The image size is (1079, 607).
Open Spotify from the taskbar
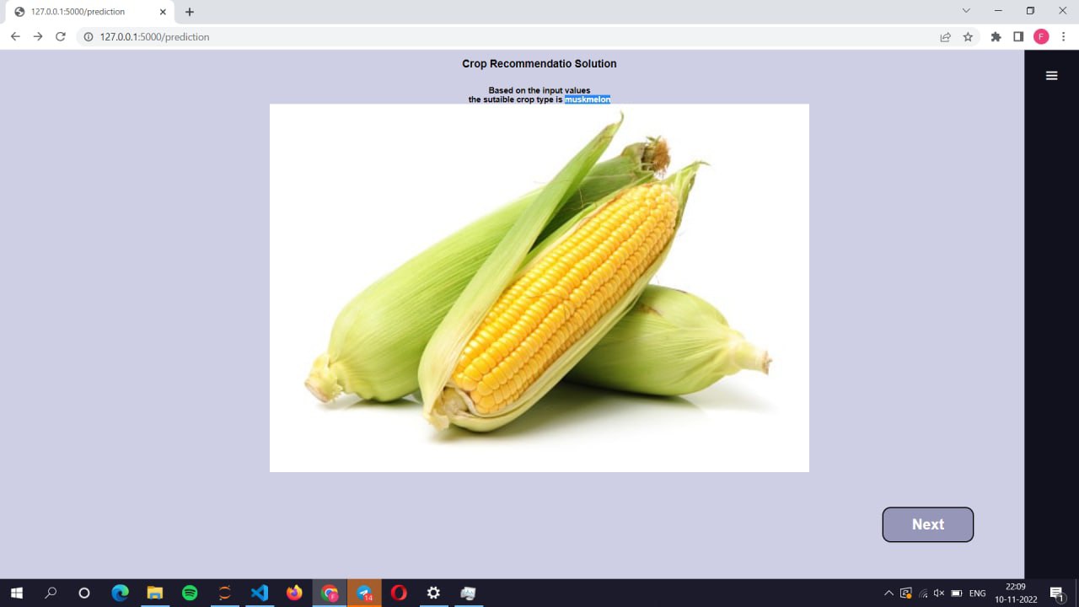tap(190, 594)
